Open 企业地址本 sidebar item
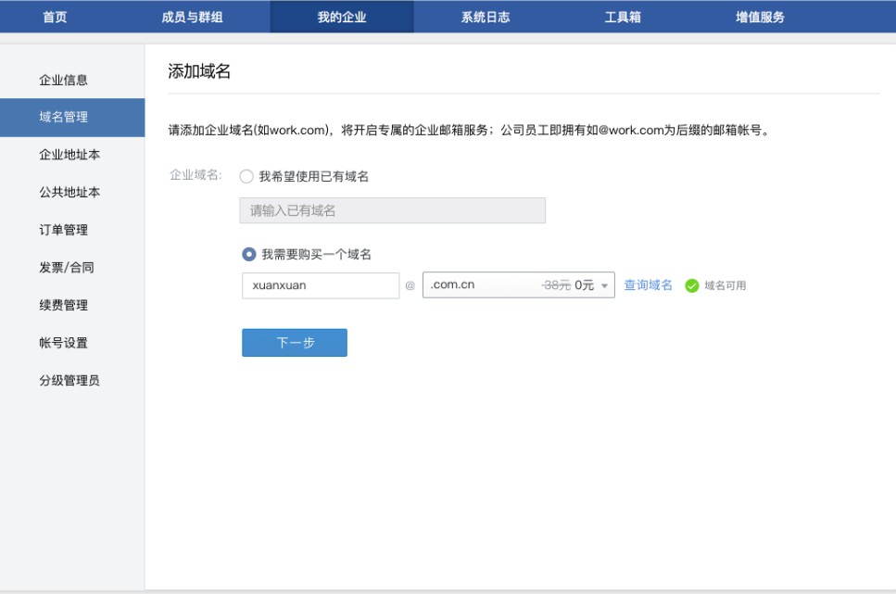896x594 pixels. pyautogui.click(x=69, y=155)
